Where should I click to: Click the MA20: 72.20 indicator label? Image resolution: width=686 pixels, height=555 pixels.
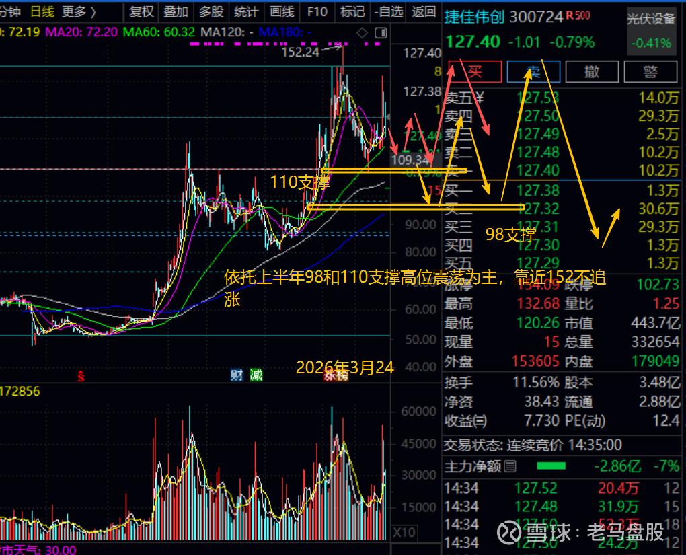81,32
